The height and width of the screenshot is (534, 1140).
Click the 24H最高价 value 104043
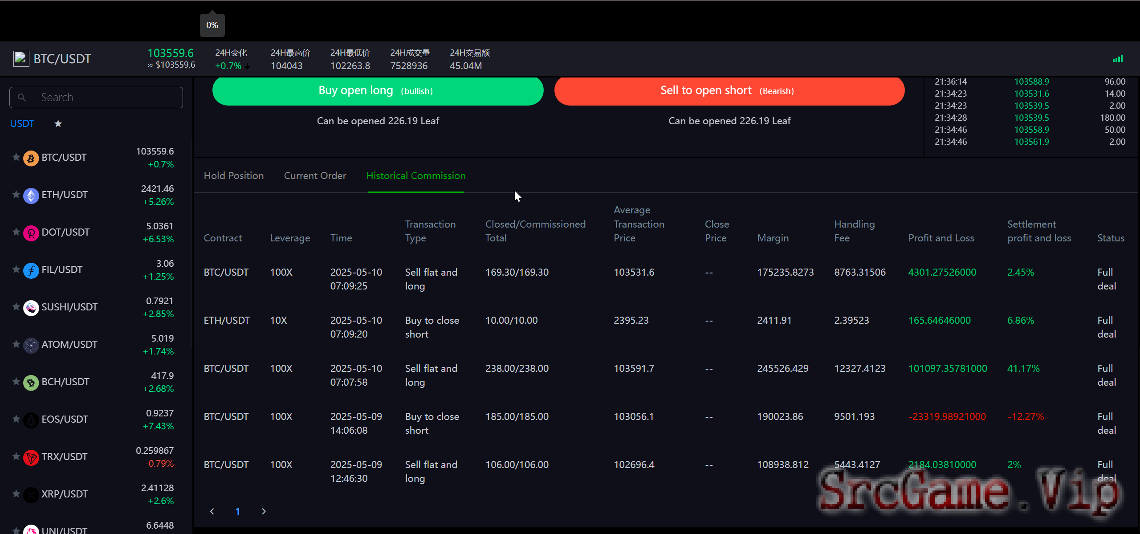[x=287, y=66]
